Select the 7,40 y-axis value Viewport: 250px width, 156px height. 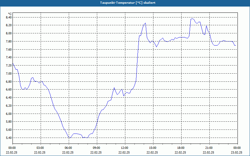pos(9,57)
